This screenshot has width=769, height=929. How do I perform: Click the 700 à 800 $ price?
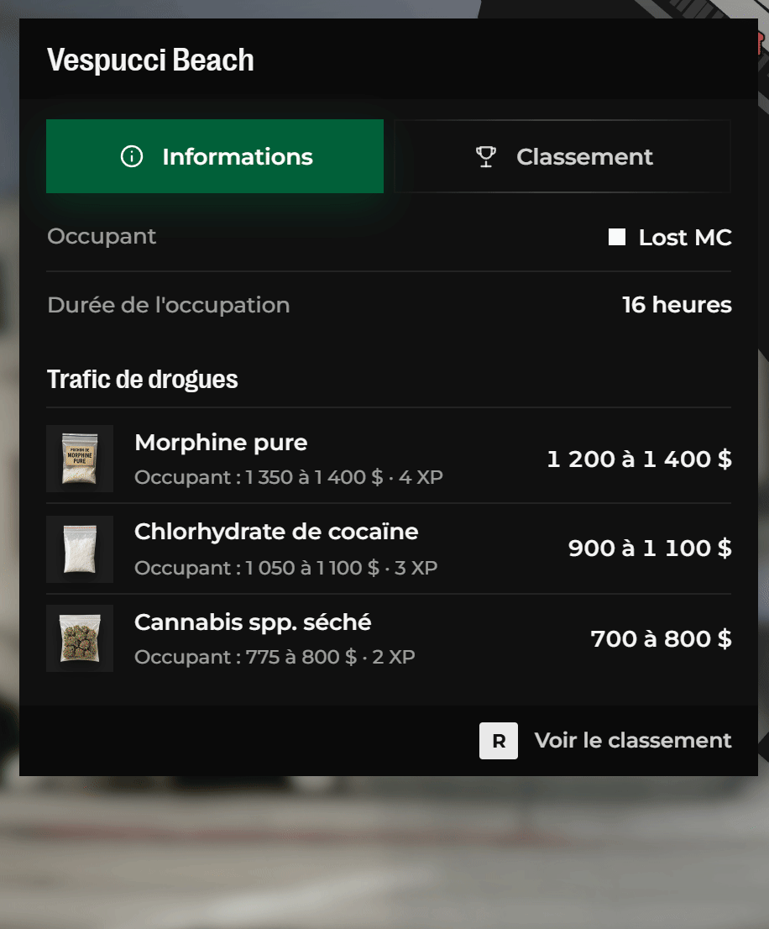[662, 638]
